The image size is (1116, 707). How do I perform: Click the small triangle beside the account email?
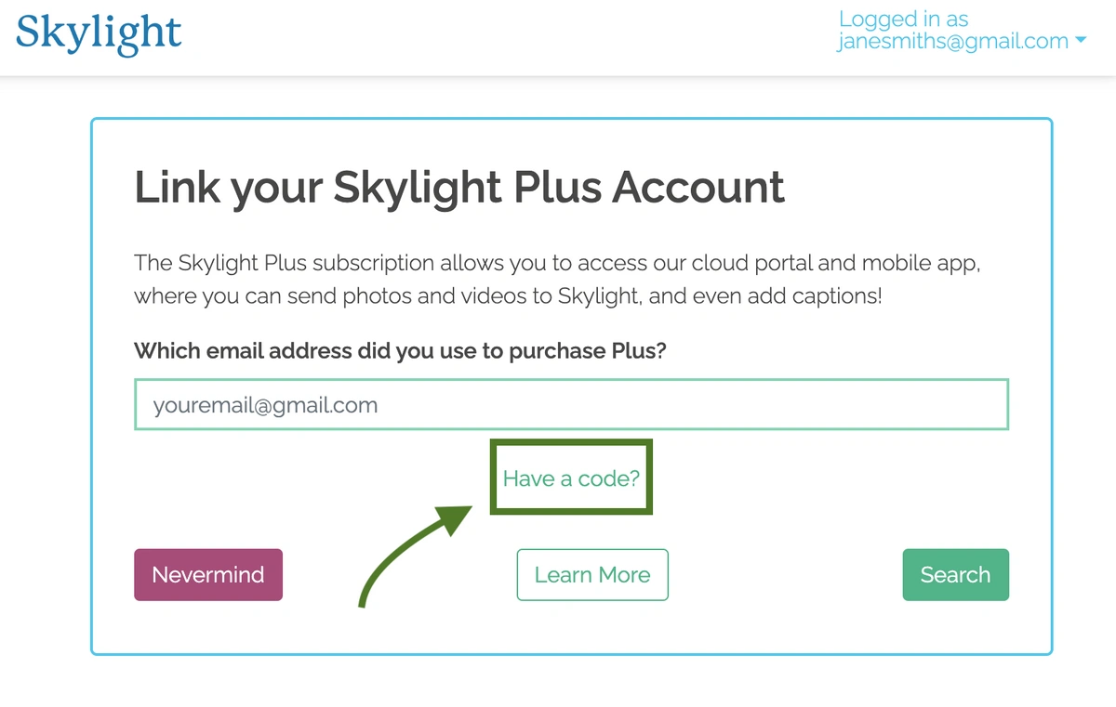point(1080,41)
